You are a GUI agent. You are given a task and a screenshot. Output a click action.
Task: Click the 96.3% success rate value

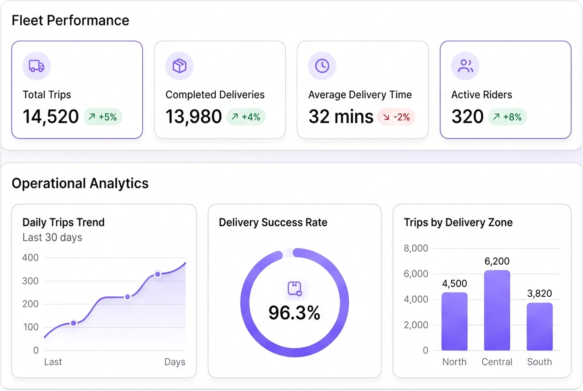pyautogui.click(x=294, y=313)
